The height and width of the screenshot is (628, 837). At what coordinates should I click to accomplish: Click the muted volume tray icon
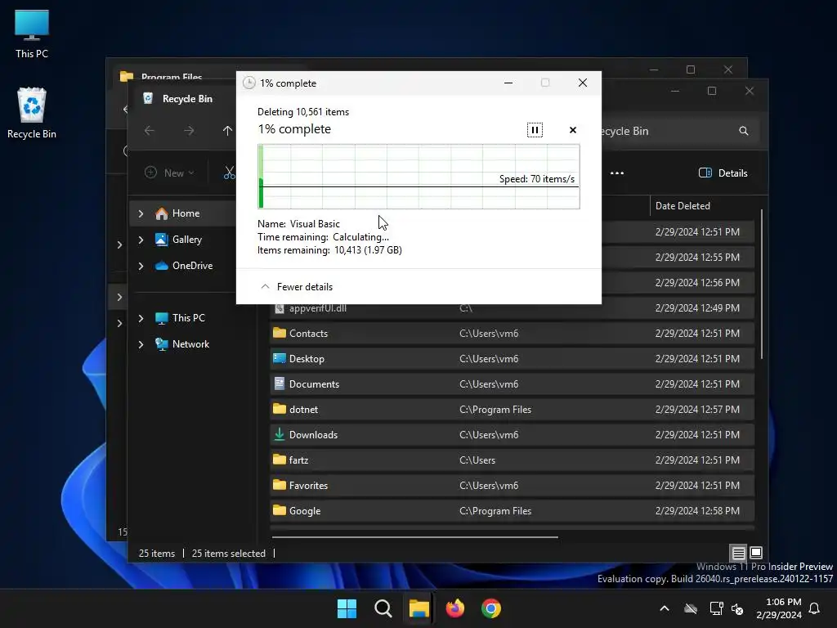[737, 608]
